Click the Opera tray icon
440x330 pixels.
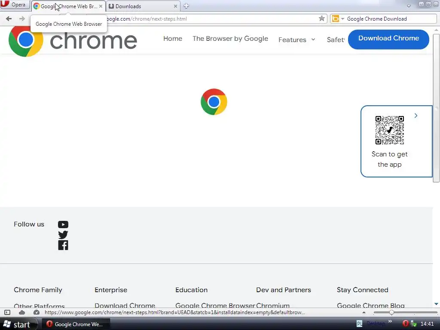pos(405,324)
